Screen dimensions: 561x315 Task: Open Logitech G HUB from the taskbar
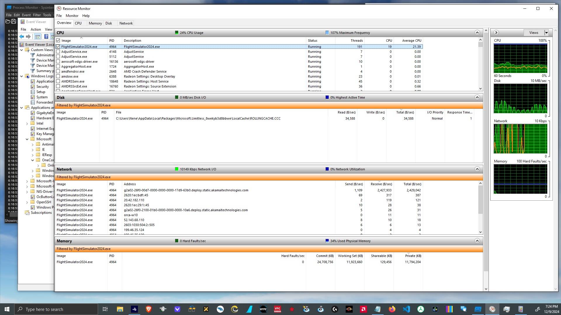tap(335, 309)
